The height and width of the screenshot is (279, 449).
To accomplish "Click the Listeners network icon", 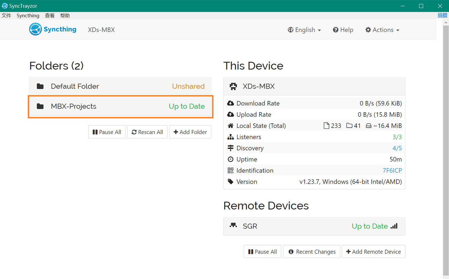I will tap(230, 137).
